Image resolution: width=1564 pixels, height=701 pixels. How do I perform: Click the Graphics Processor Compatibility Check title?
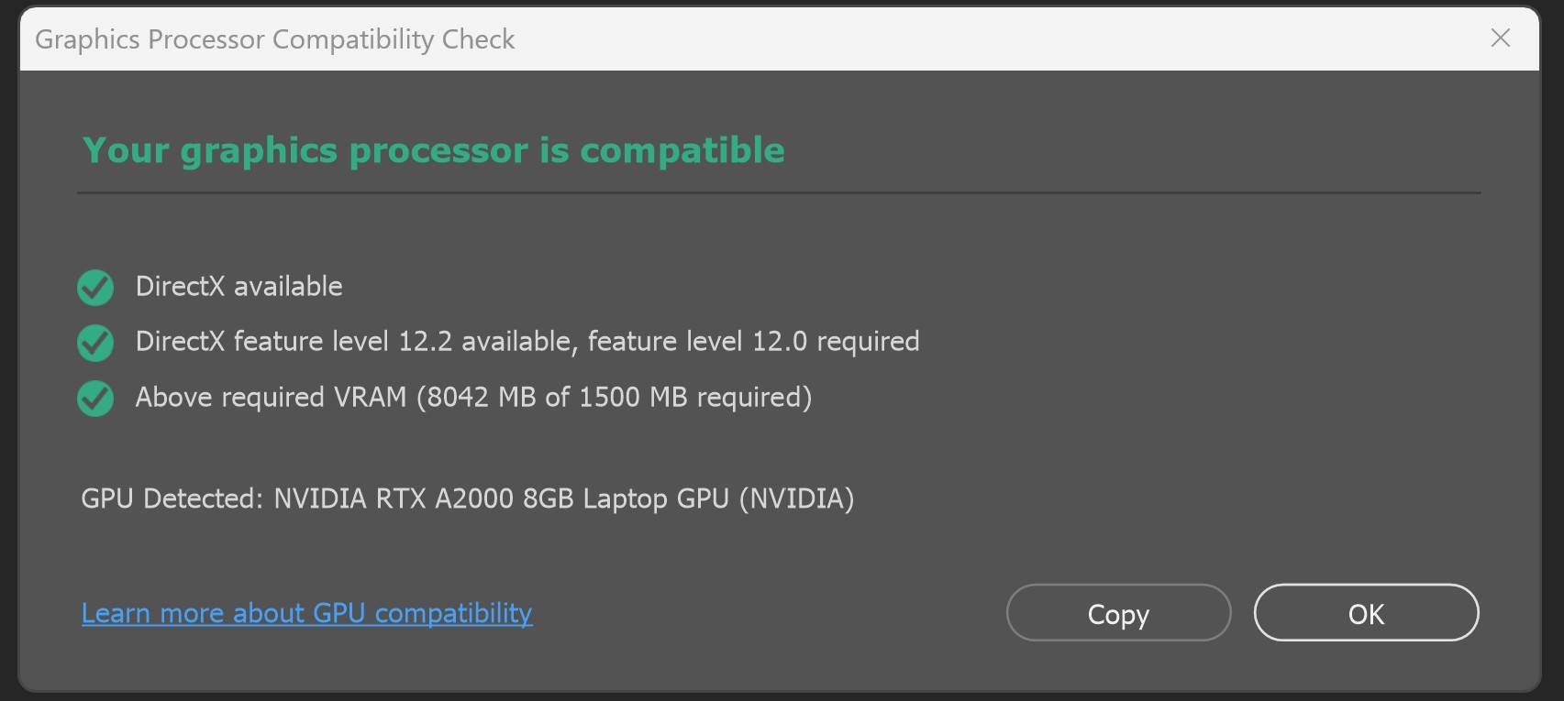[x=274, y=38]
